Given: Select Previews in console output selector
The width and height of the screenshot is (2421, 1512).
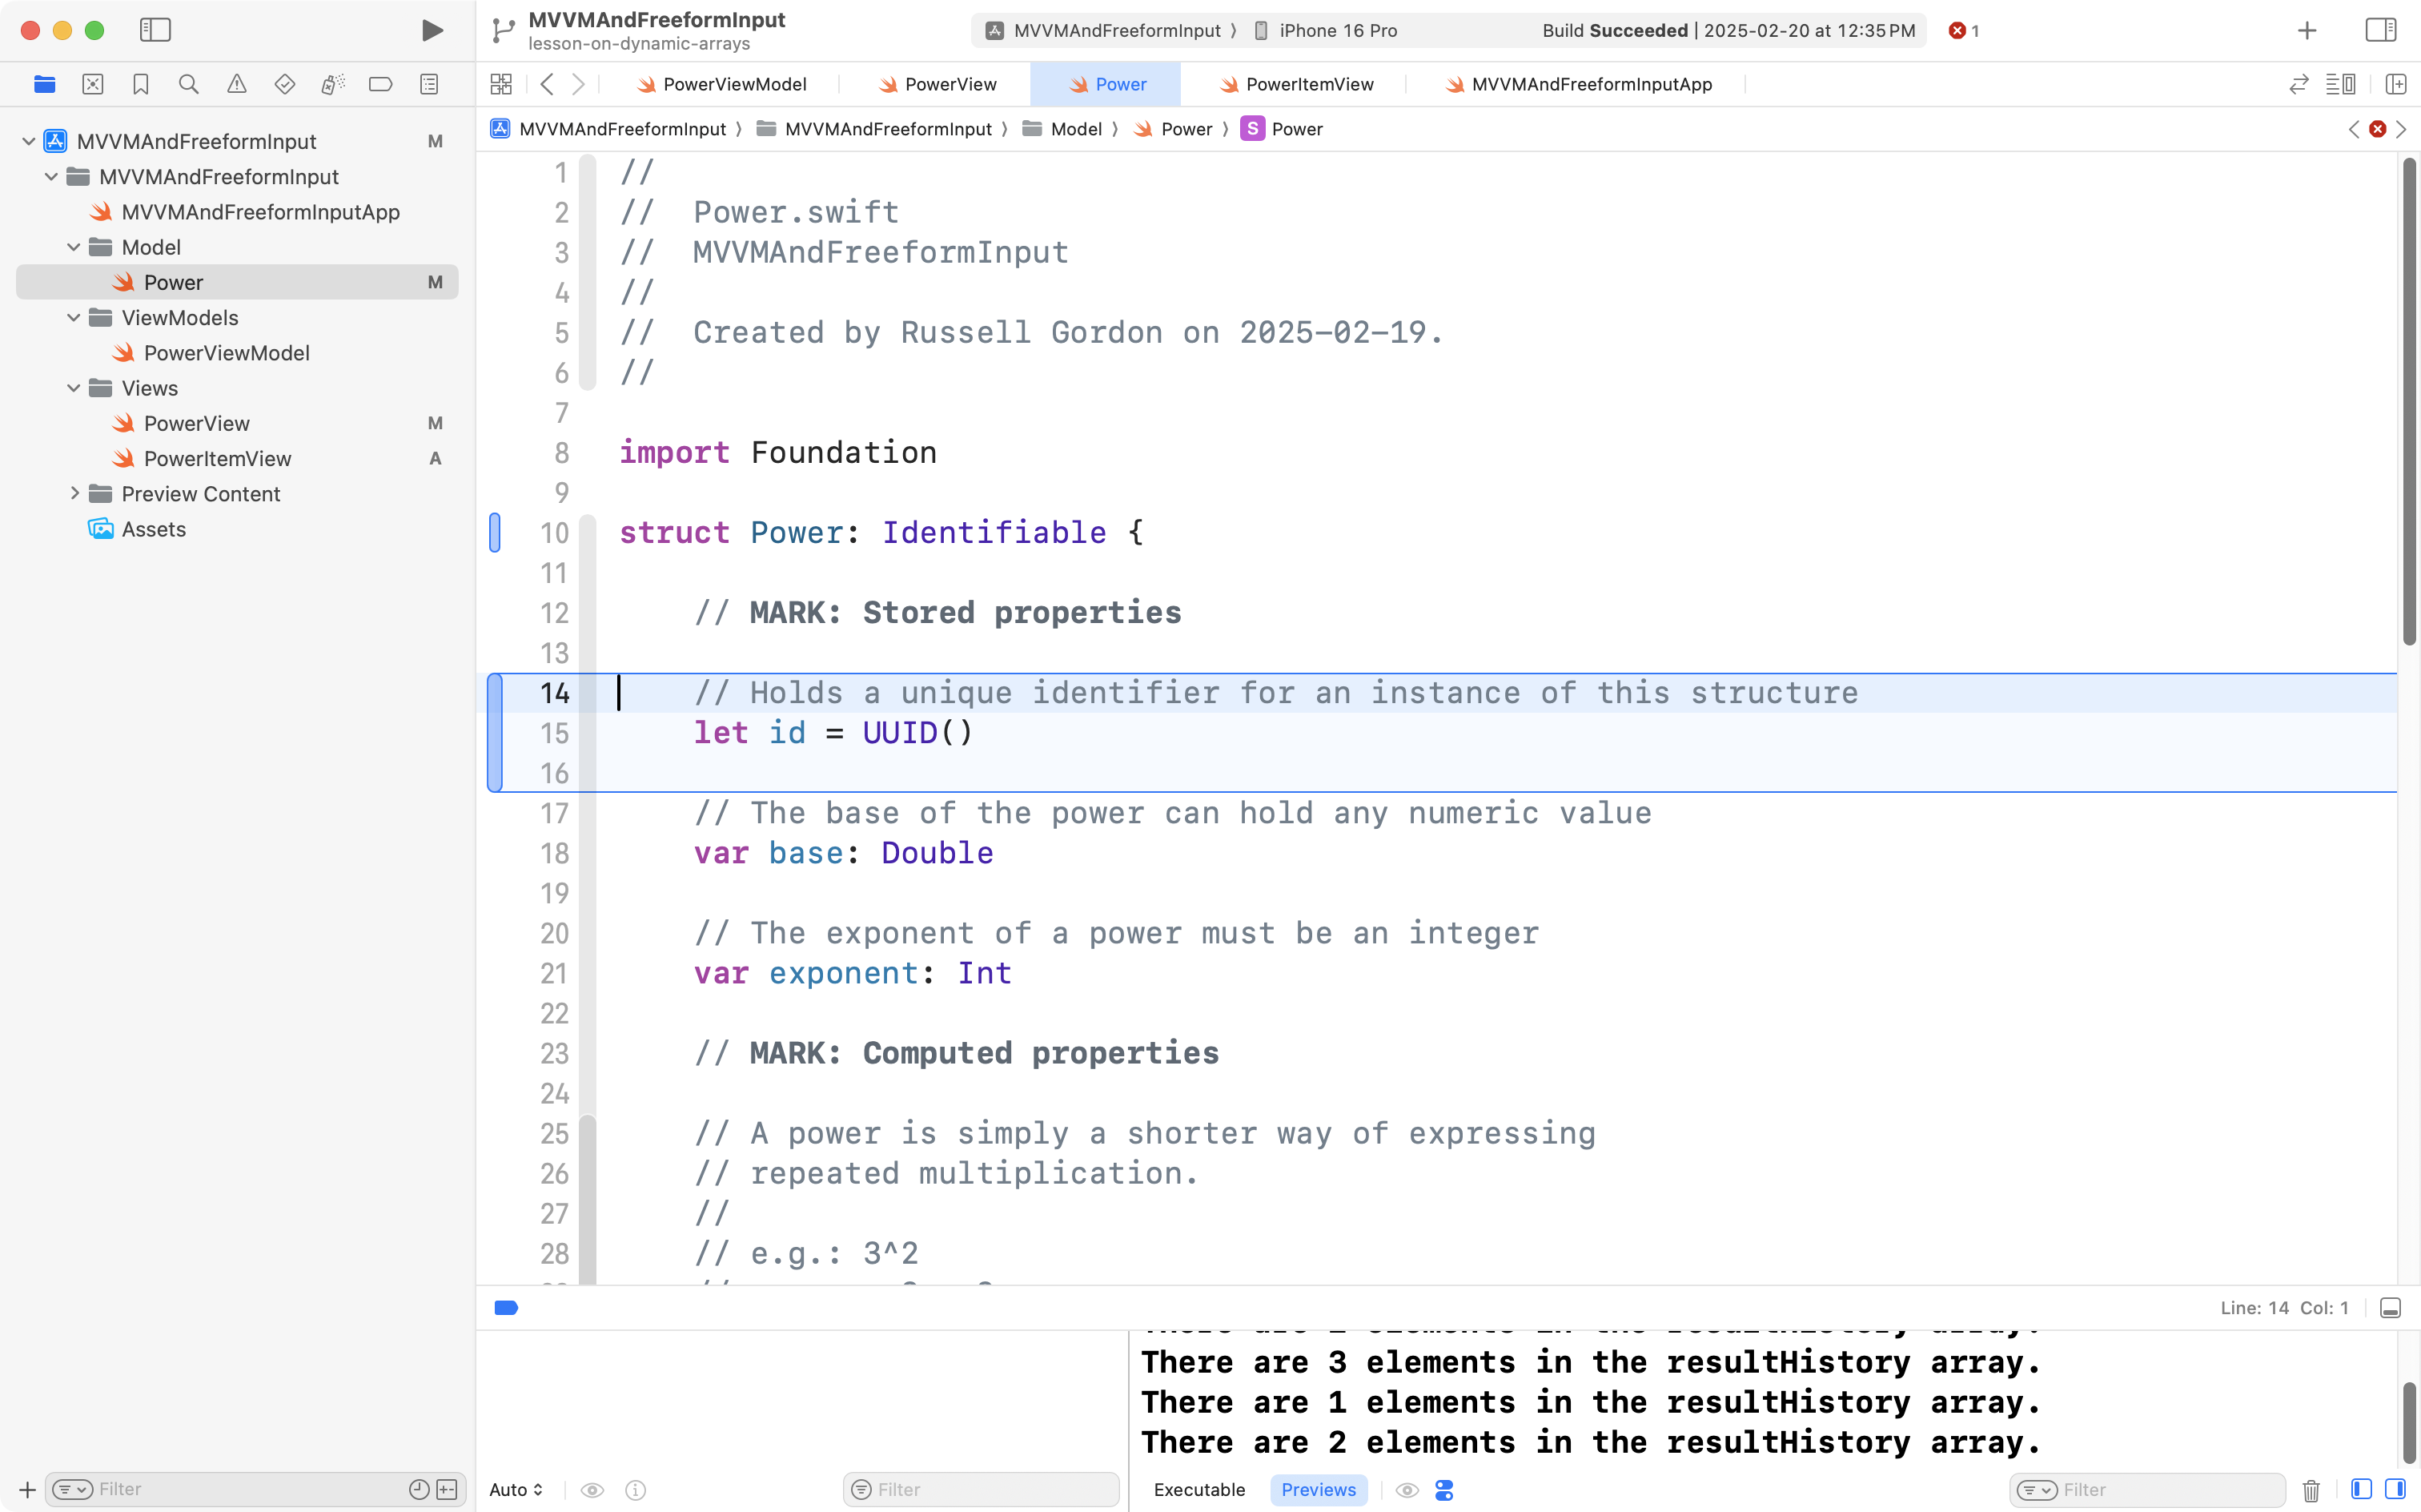Looking at the screenshot, I should [1318, 1490].
